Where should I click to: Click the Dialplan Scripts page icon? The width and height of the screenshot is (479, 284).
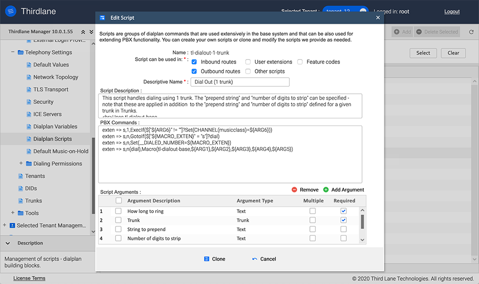point(29,139)
